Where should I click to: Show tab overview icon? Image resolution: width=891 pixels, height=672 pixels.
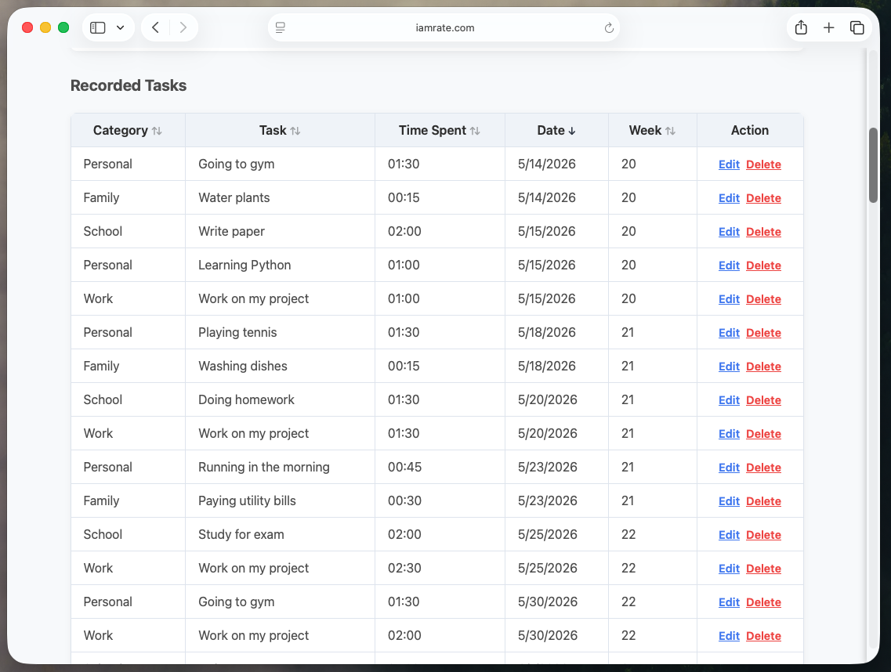[x=857, y=27]
